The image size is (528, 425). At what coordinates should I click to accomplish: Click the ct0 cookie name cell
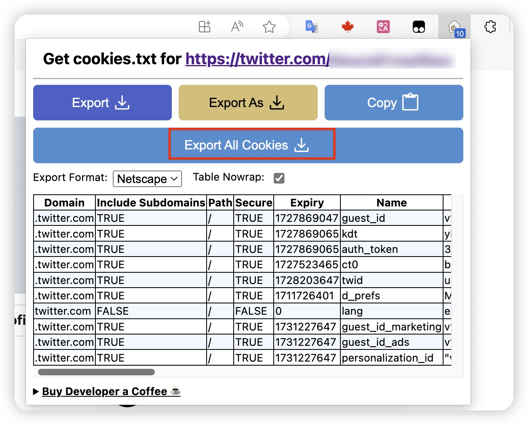point(392,265)
